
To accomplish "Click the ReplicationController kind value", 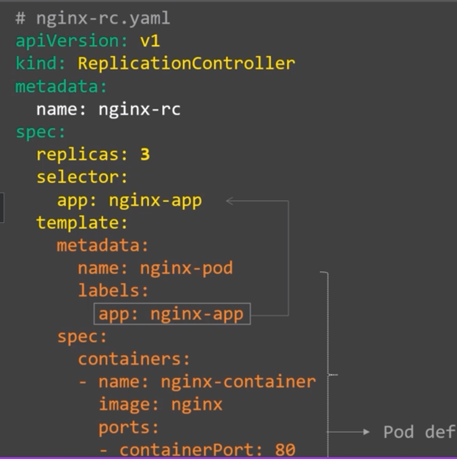I will click(x=186, y=63).
